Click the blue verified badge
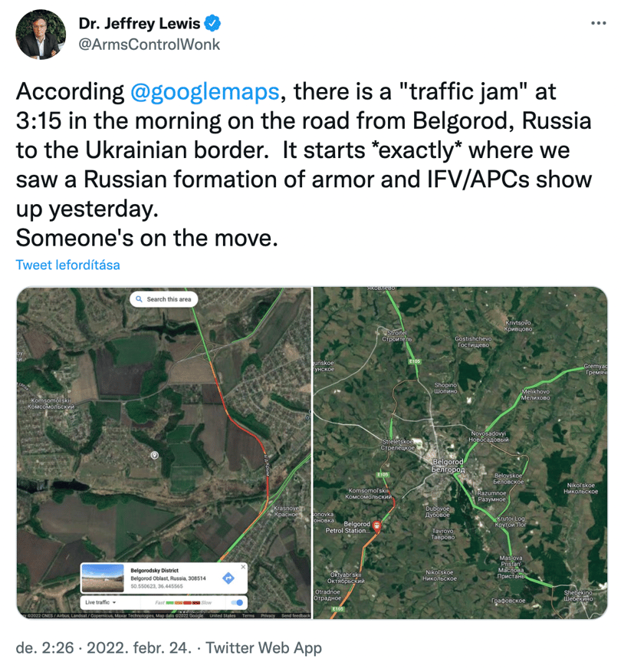This screenshot has width=621, height=672. pos(212,23)
